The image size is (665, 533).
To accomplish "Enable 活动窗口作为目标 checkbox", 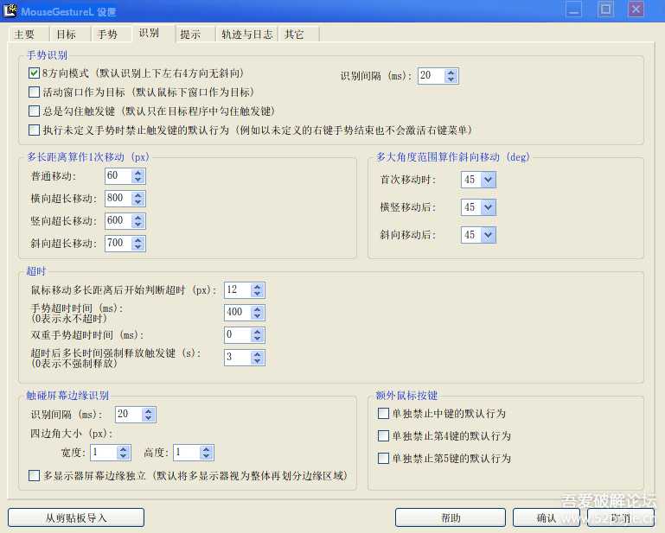I will tap(35, 92).
